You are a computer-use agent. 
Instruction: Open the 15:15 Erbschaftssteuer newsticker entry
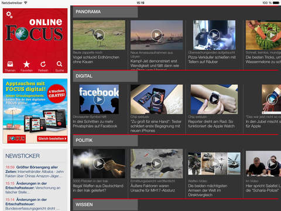click(x=33, y=188)
